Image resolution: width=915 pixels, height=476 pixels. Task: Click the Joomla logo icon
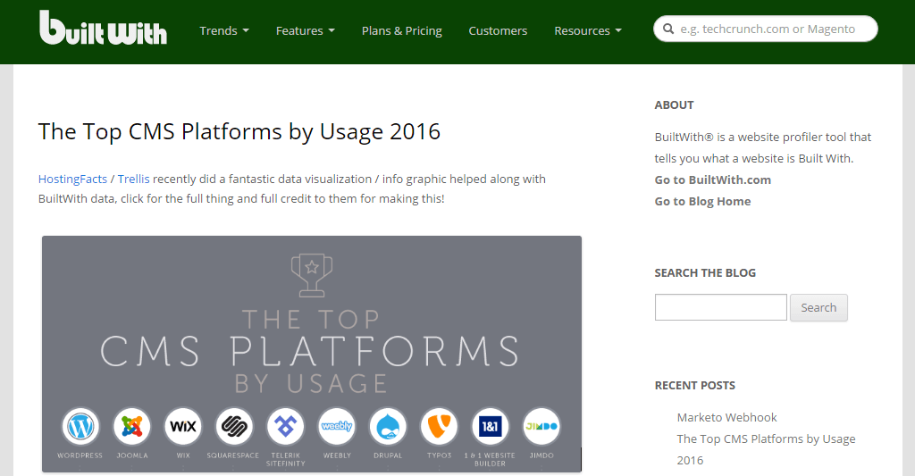(132, 426)
